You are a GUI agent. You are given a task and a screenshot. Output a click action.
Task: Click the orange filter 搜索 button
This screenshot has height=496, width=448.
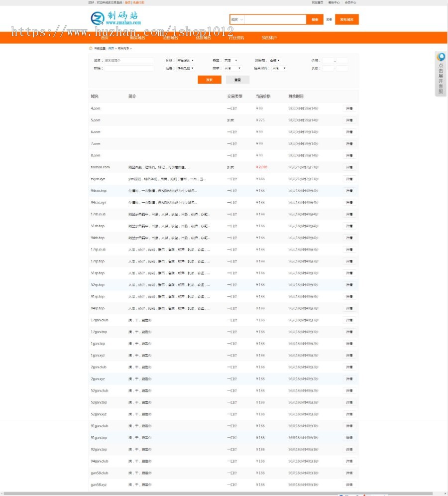pyautogui.click(x=209, y=80)
